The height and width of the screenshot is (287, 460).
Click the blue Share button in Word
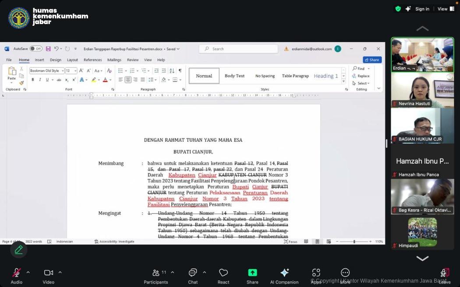pyautogui.click(x=372, y=60)
